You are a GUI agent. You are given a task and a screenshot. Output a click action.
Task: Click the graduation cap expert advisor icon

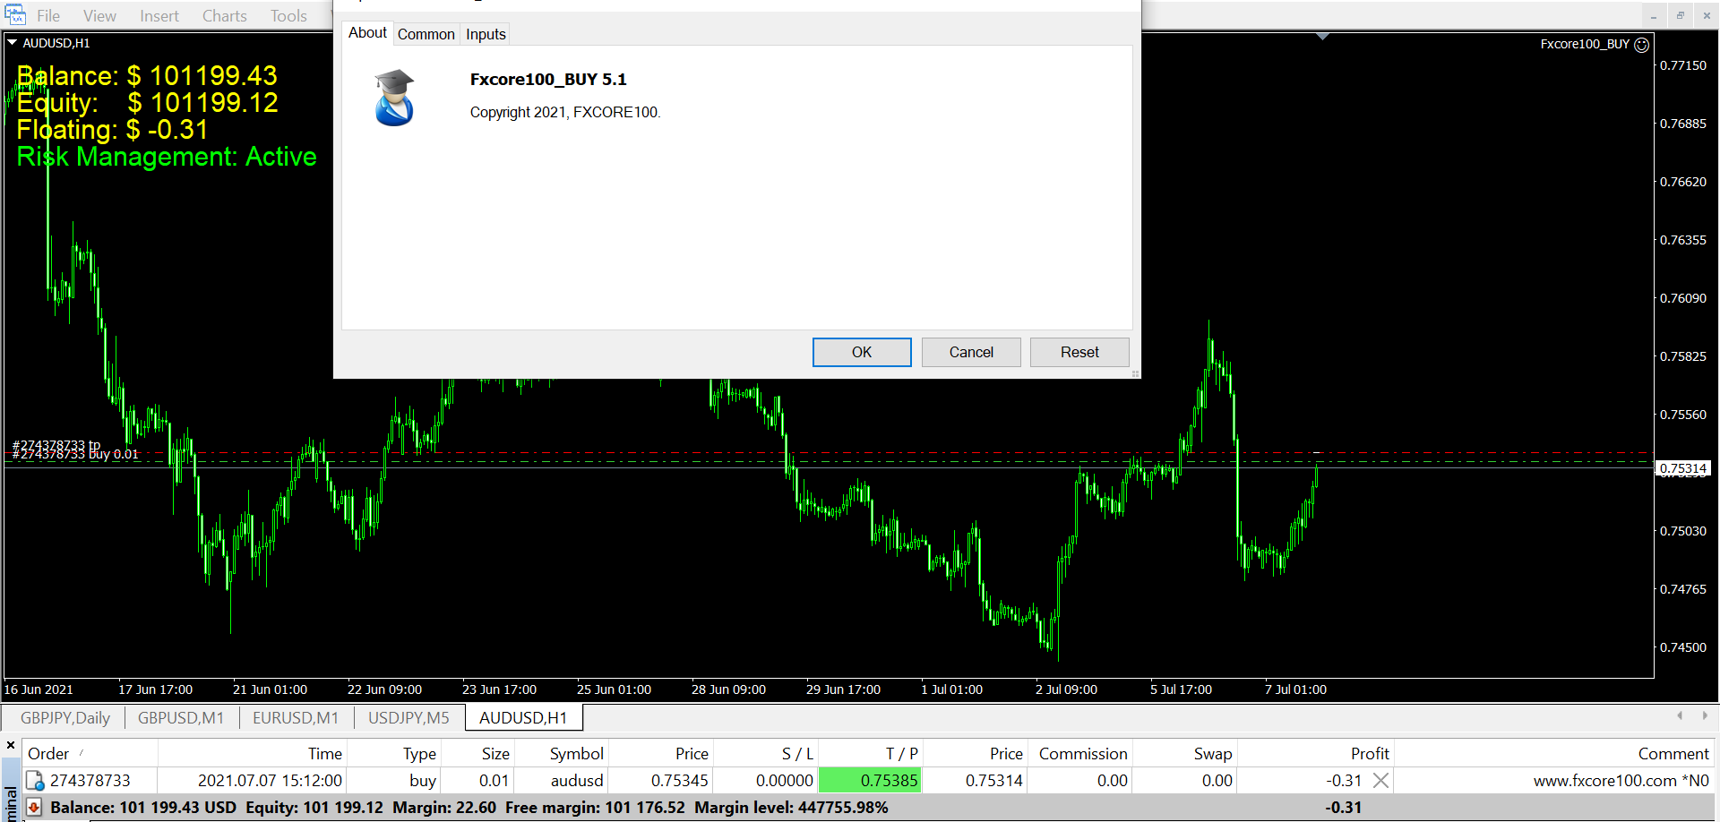[x=394, y=98]
